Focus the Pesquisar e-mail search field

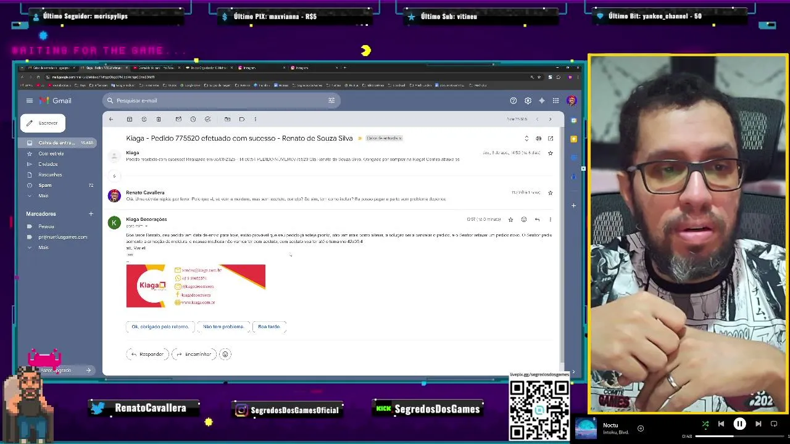221,101
